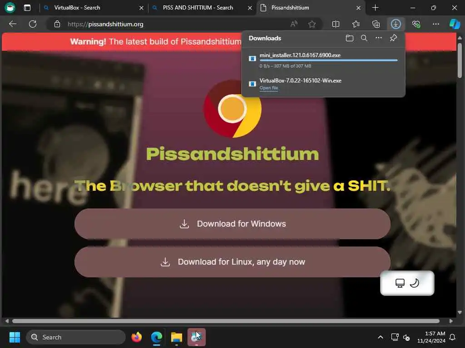The height and width of the screenshot is (348, 465).
Task: Open the clock and date panel
Action: click(431, 337)
